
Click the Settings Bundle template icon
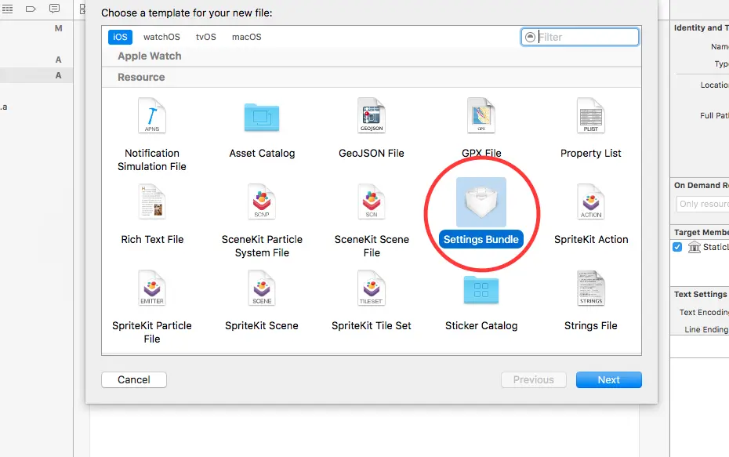point(481,201)
